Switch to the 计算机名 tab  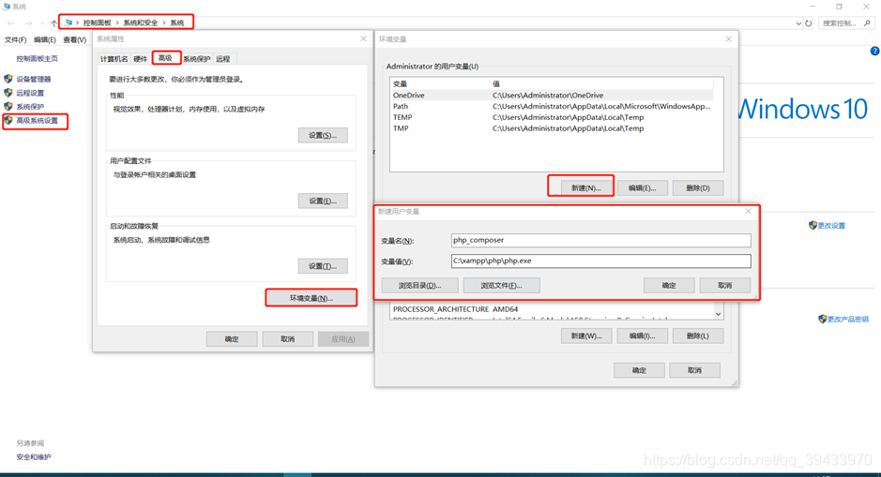click(x=114, y=59)
